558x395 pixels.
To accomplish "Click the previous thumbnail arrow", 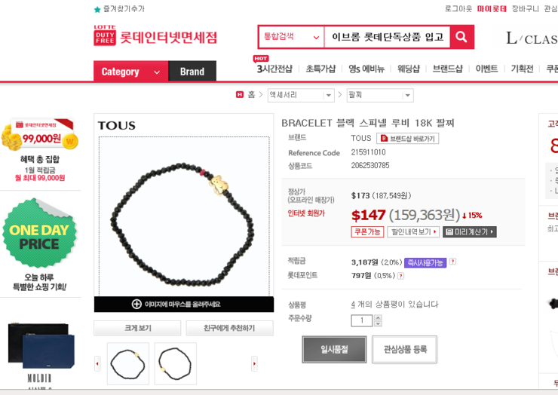I will click(97, 363).
